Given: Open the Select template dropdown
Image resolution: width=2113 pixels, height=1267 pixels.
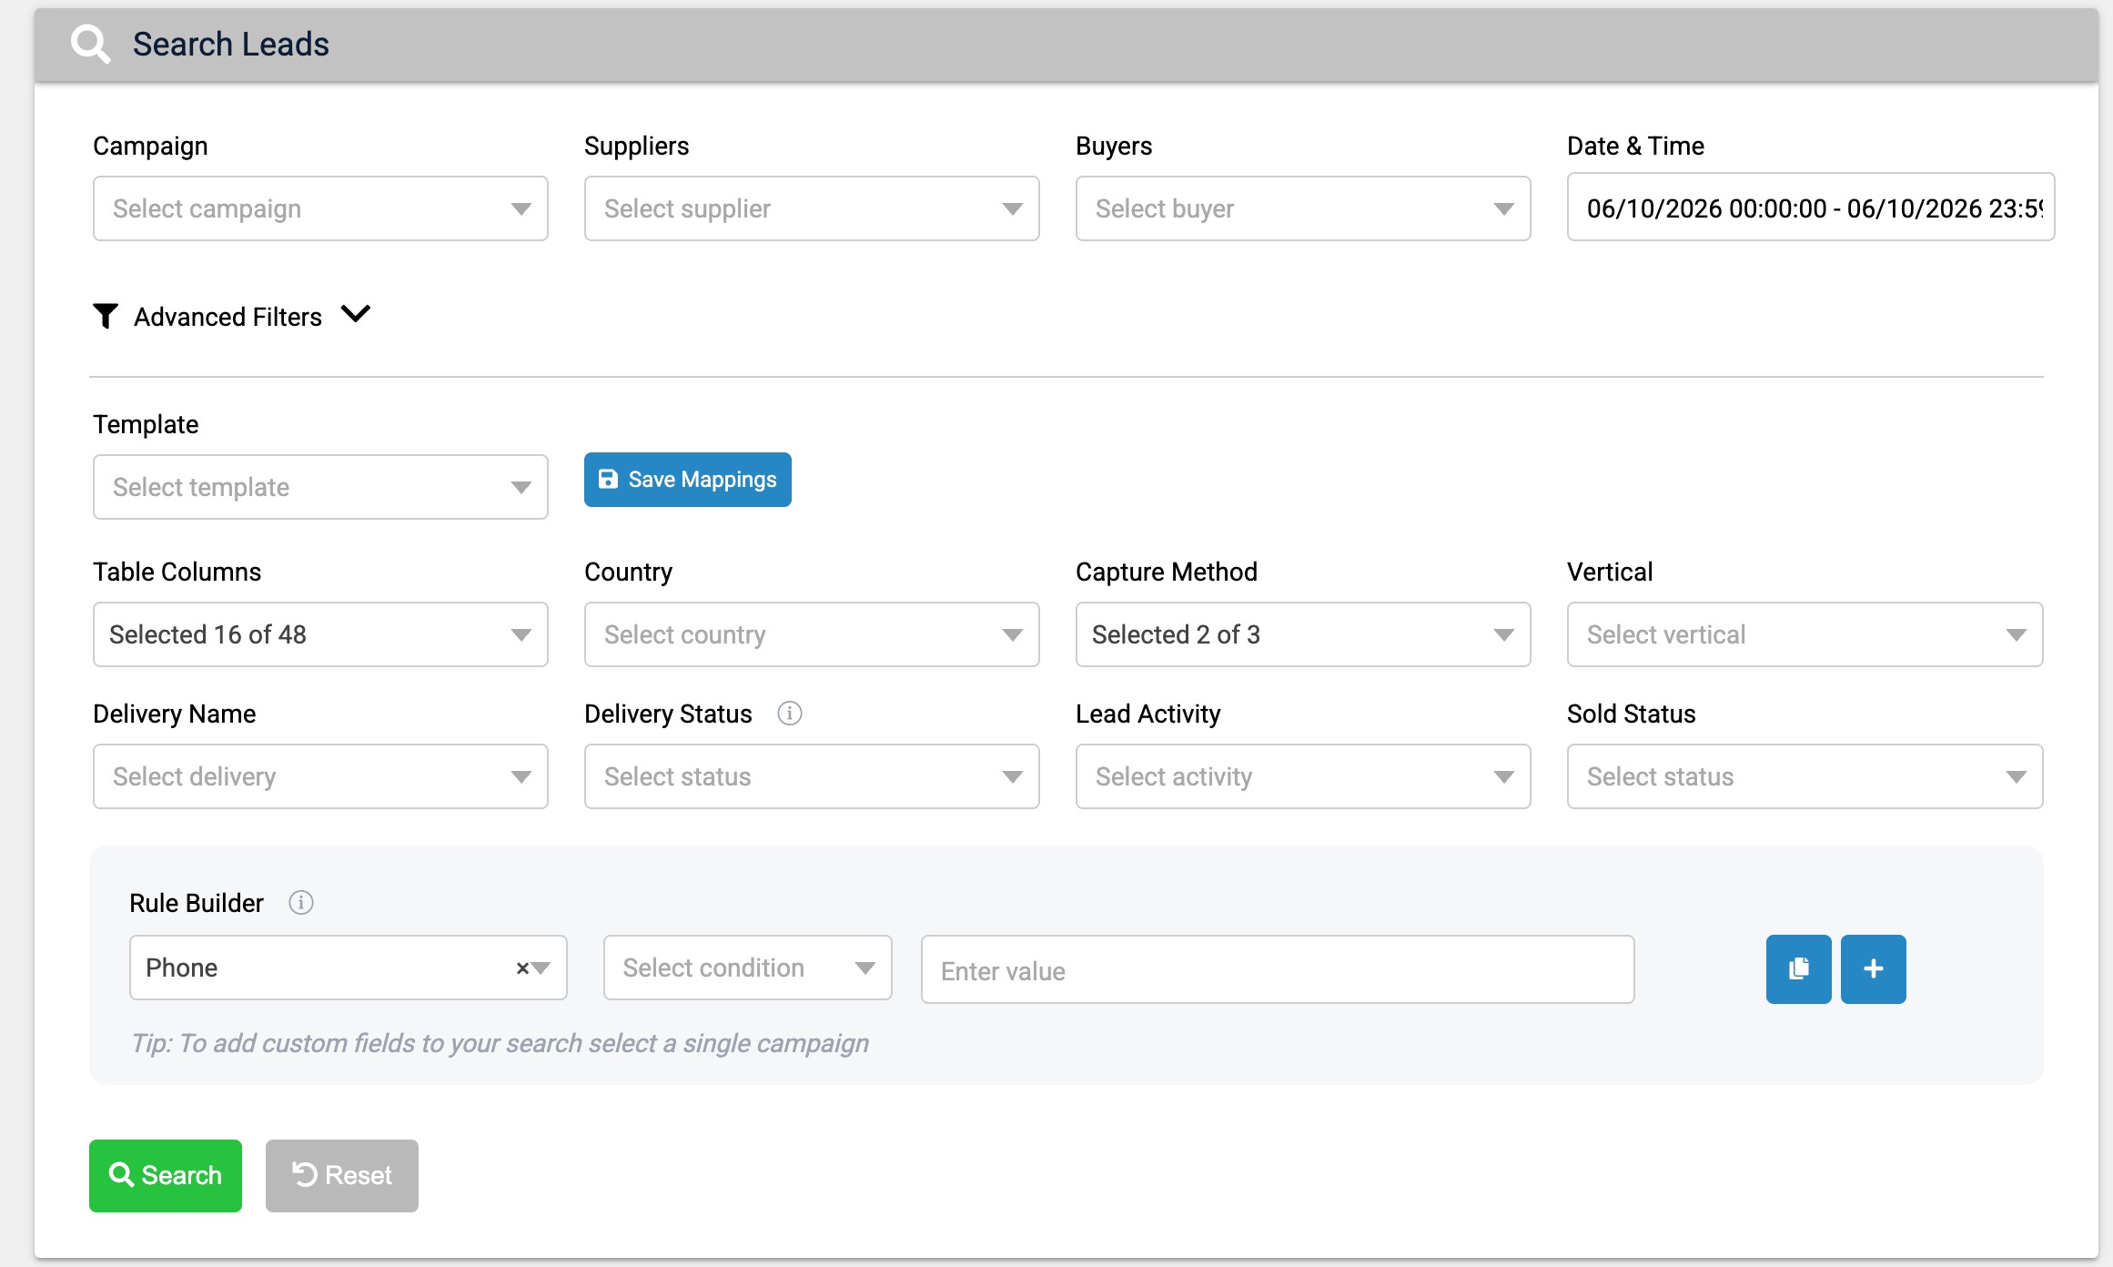Looking at the screenshot, I should (x=320, y=487).
